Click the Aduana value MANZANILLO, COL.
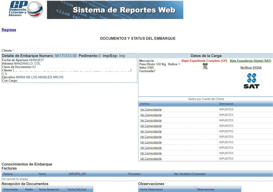This screenshot has height=192, width=273. tap(27, 64)
